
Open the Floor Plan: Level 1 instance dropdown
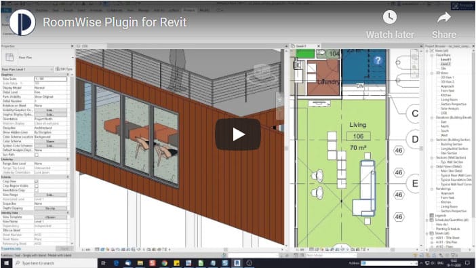(27, 69)
